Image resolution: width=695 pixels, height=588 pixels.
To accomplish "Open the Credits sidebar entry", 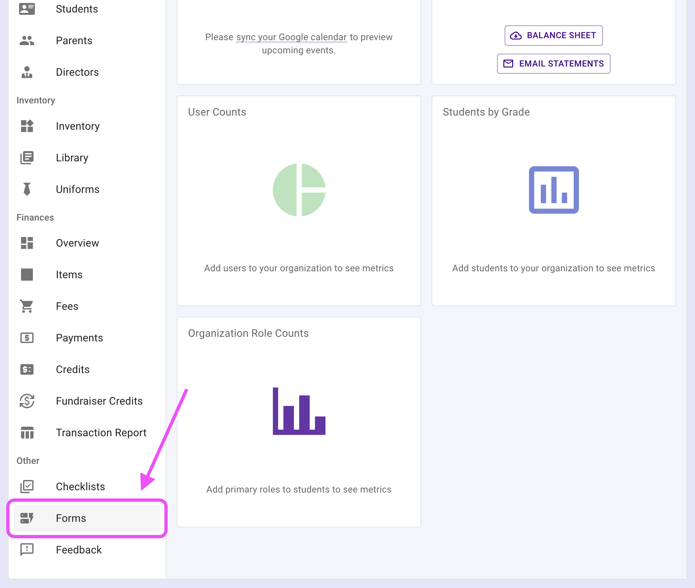I will (73, 370).
